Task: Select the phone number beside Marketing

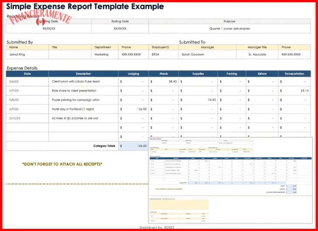Action: [133, 54]
